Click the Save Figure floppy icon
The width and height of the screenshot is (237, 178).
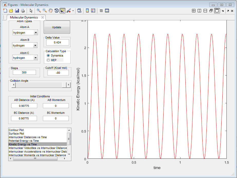(17, 11)
